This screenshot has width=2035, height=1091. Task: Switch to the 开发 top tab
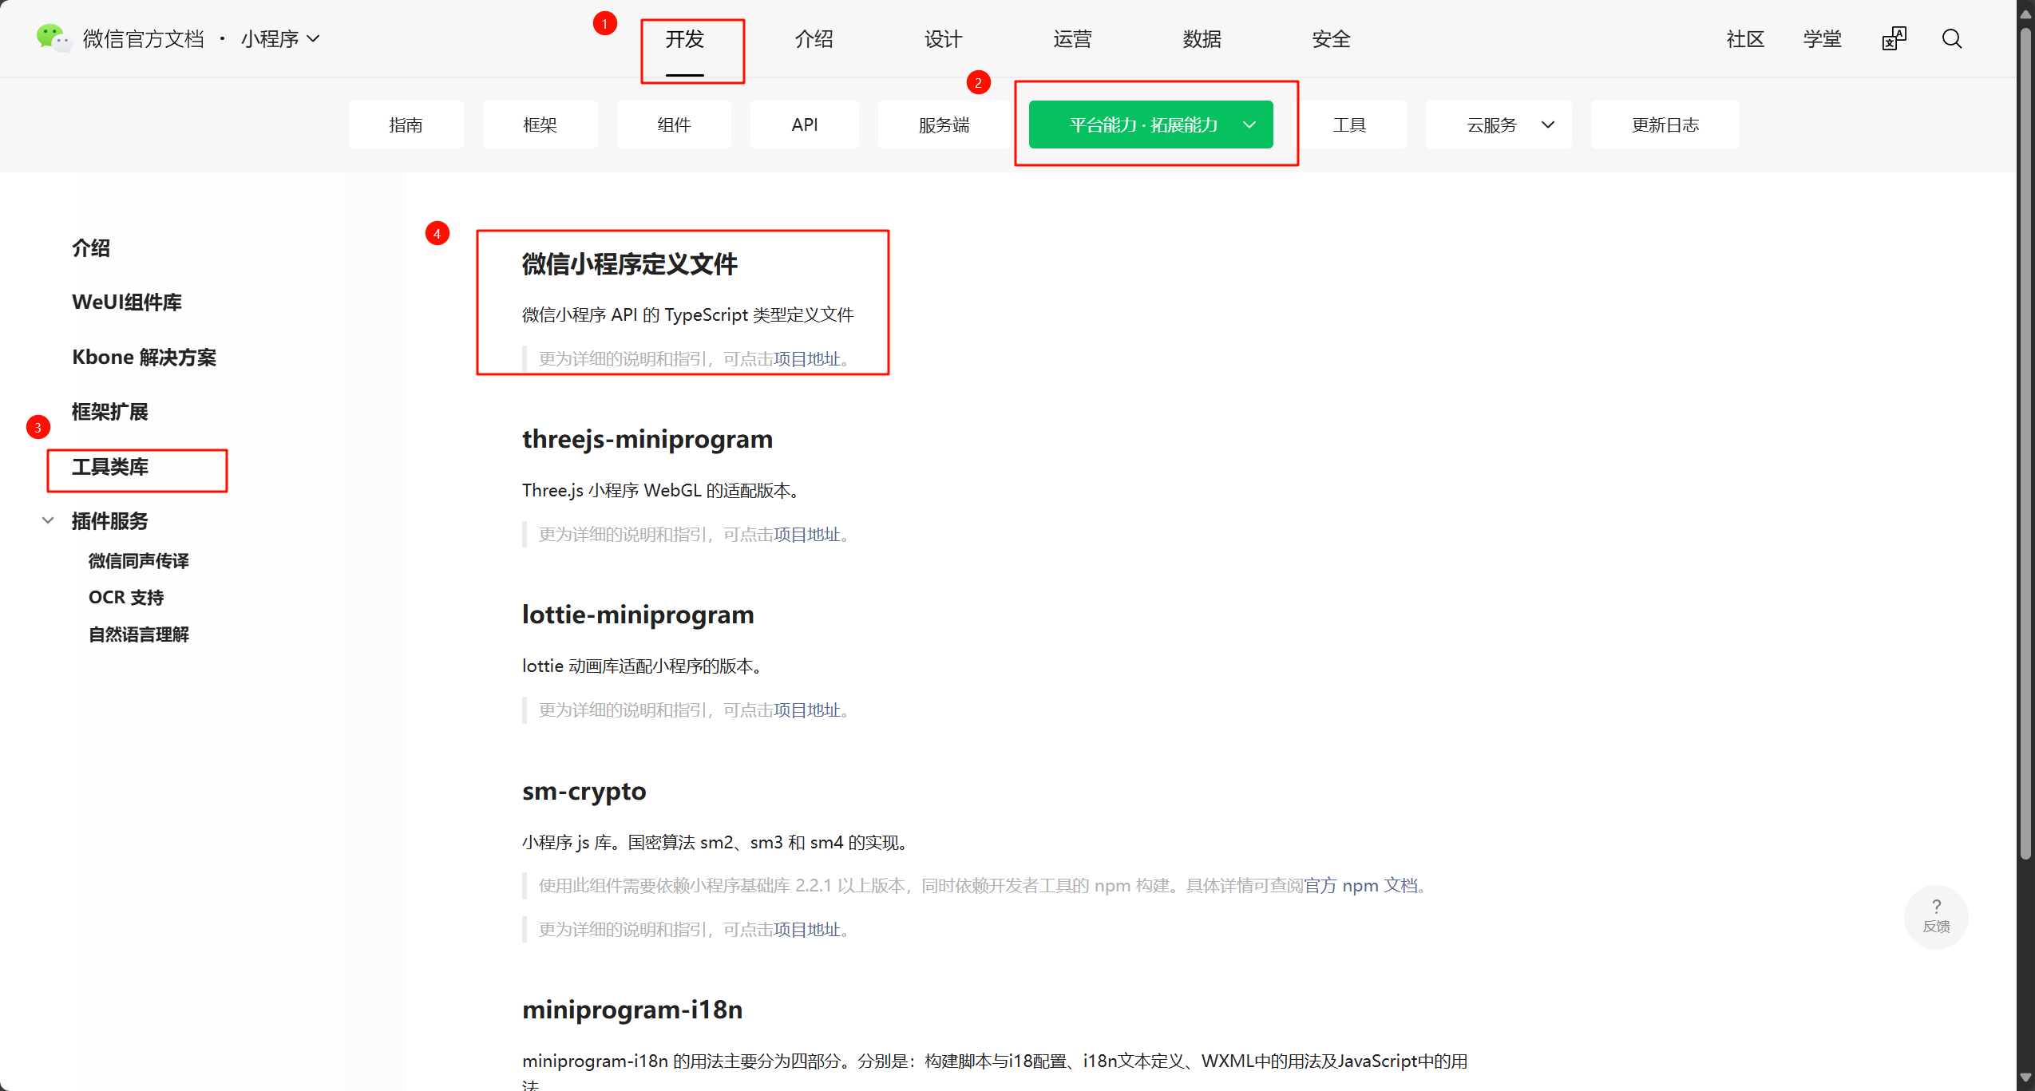685,39
